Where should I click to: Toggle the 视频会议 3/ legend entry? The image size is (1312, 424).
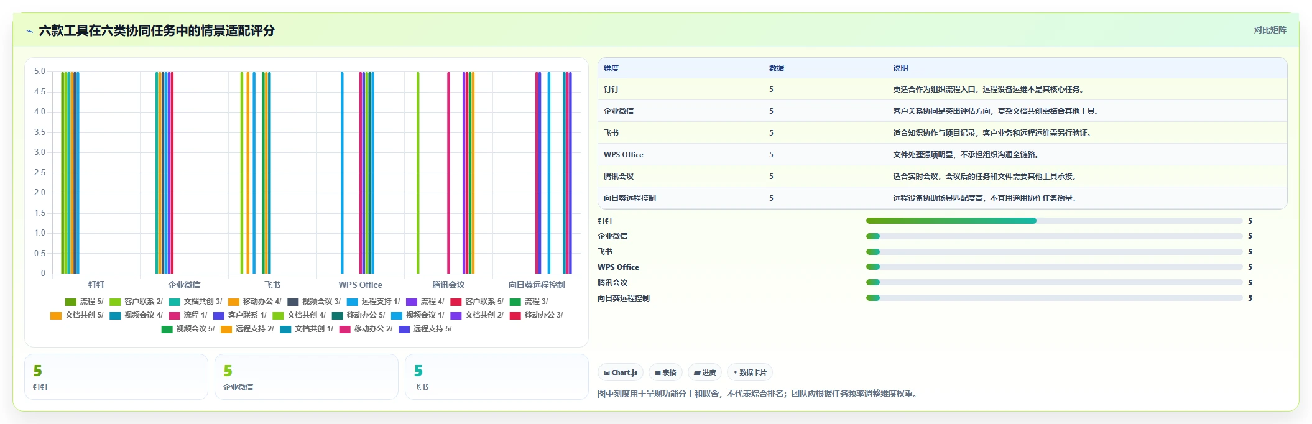coord(314,302)
